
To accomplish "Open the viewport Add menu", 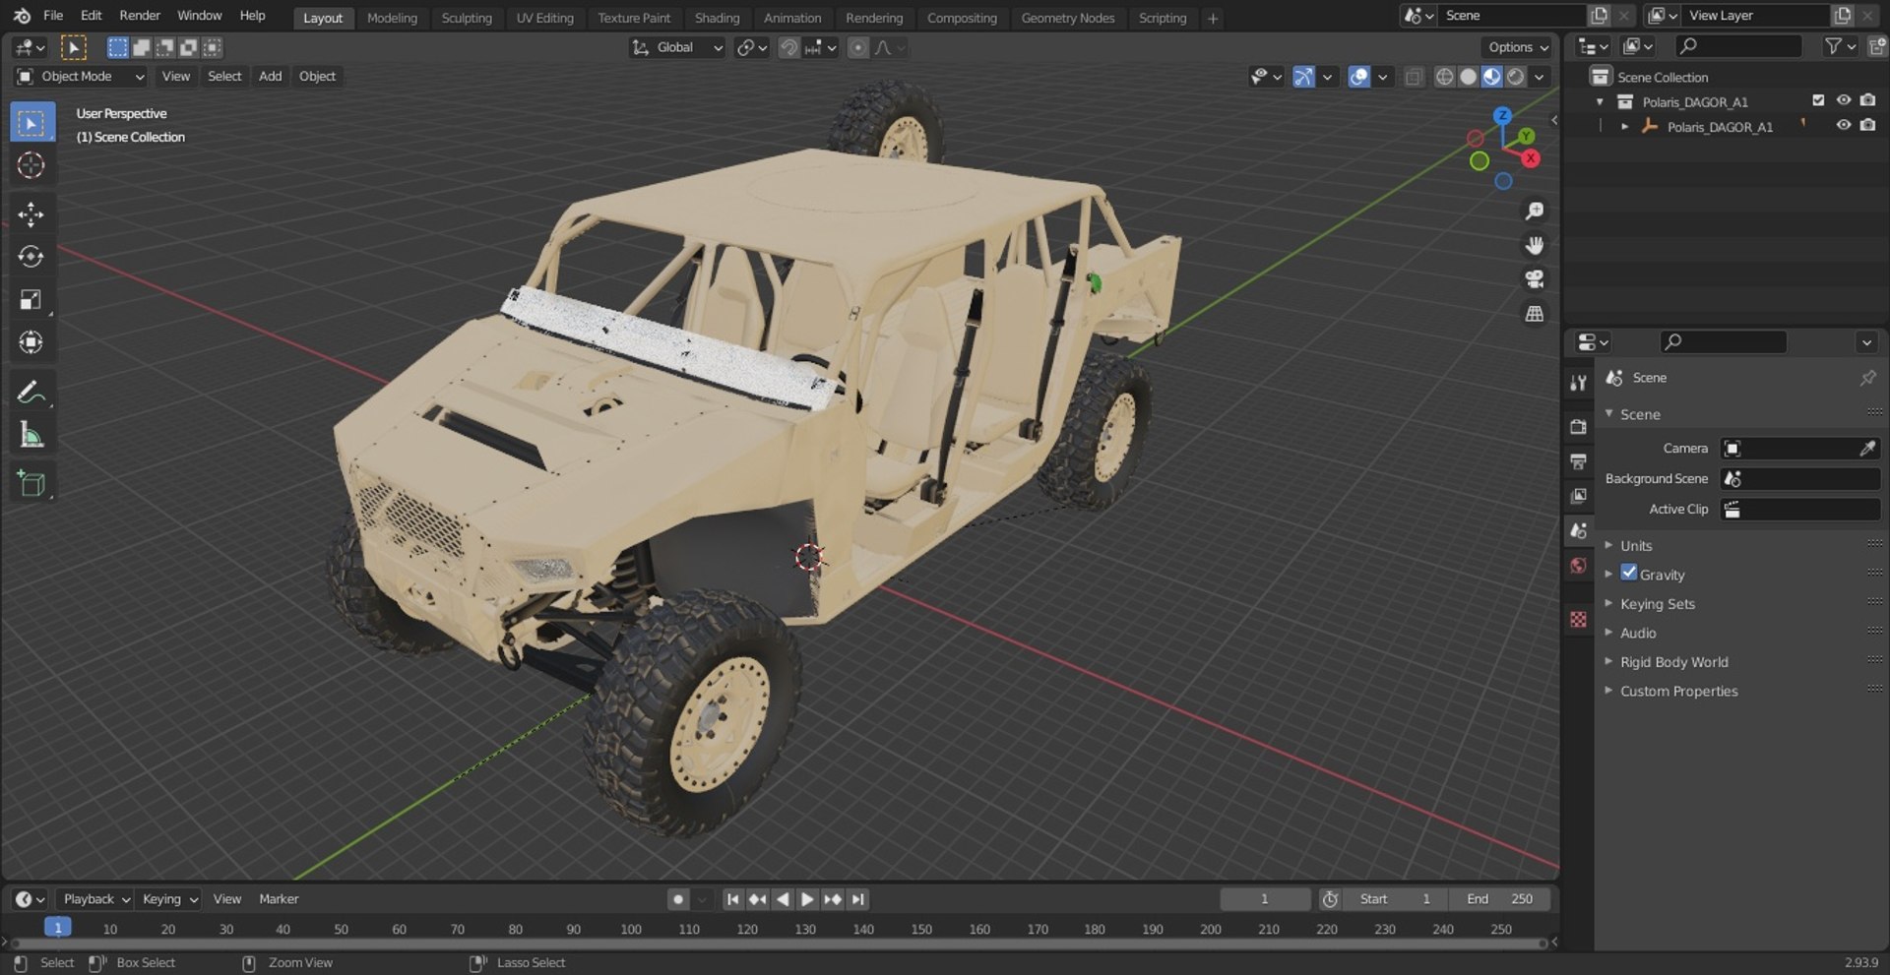I will pos(270,77).
